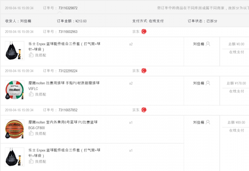This screenshot has height=171, width=249.
Task: Click the x2 quantity for the volleyball
Action: (x=131, y=83)
